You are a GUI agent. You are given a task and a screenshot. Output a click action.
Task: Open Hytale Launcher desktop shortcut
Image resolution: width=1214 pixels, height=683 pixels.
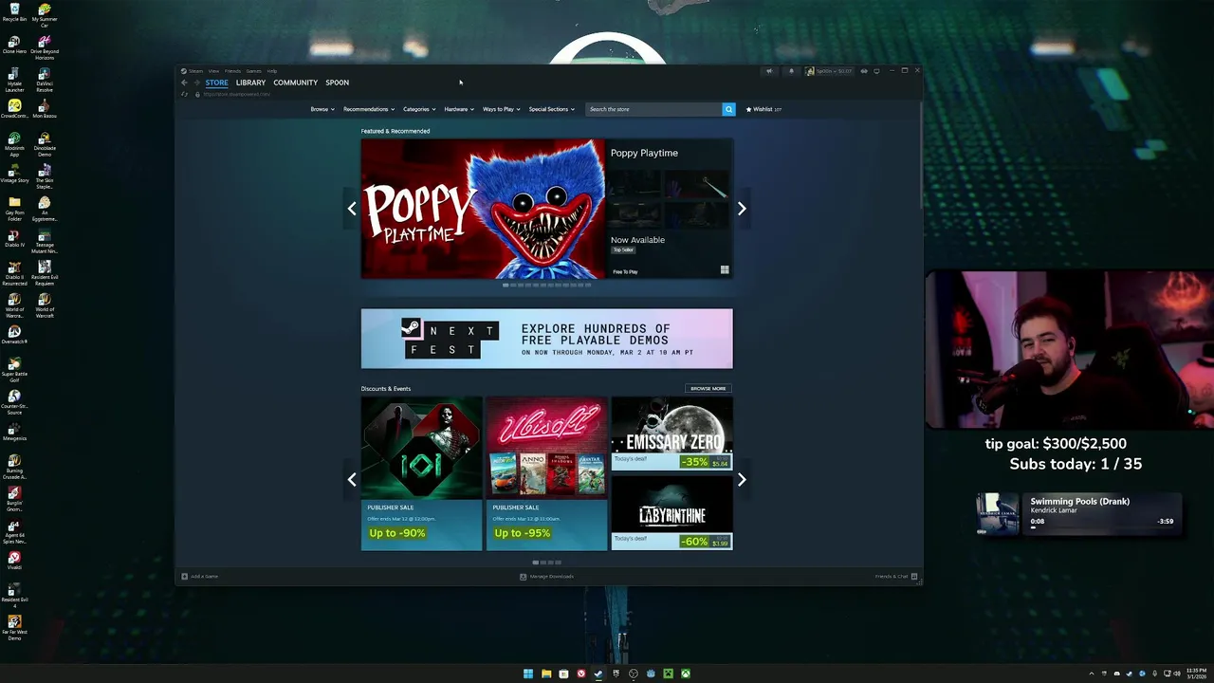[14, 80]
